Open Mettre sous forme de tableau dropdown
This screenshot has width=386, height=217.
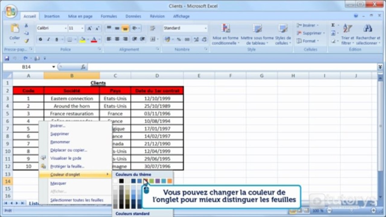point(257,35)
